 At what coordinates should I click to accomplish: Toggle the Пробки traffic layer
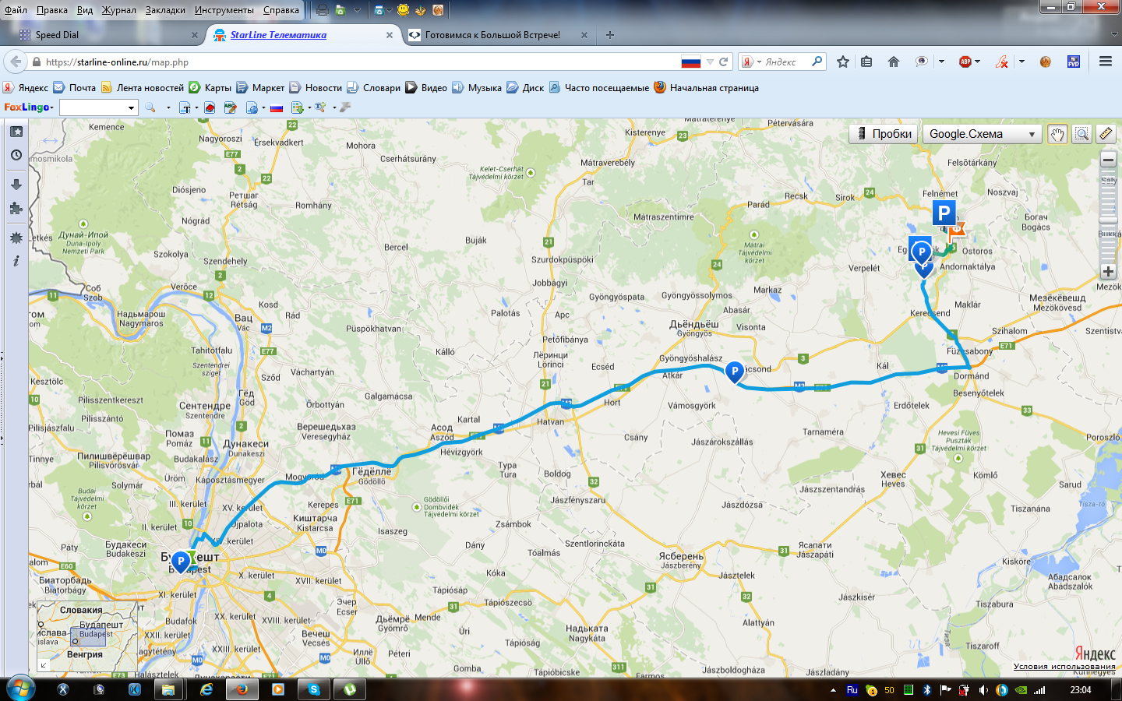(x=884, y=134)
